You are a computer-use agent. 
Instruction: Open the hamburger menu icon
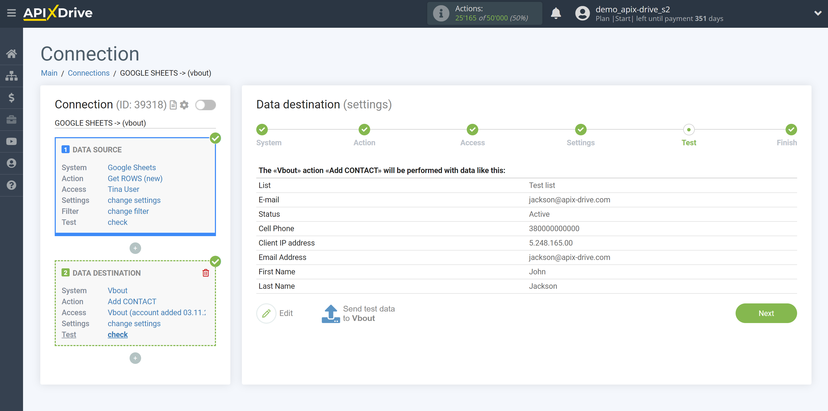point(11,13)
